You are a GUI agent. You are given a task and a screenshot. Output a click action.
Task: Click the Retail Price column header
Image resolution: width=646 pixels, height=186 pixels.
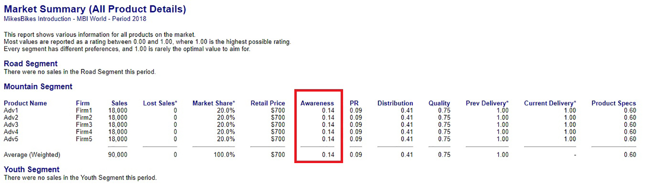click(x=268, y=103)
